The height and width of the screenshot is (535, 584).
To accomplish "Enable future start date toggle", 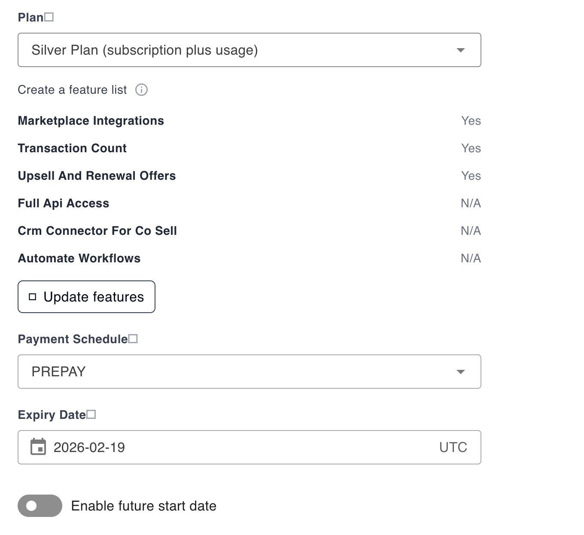I will [x=40, y=506].
